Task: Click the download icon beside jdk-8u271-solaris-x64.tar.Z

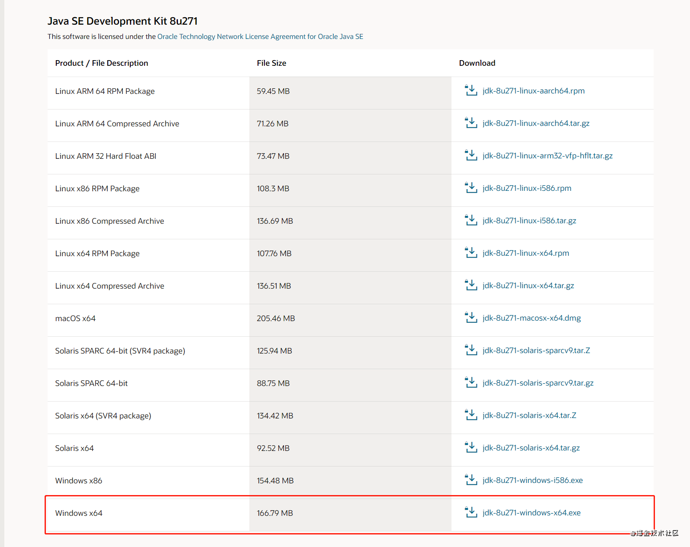Action: (471, 415)
